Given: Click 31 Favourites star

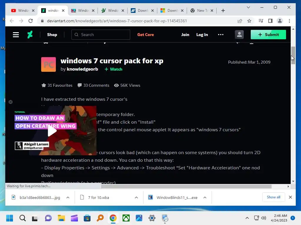Looking at the screenshot, I should tap(44, 85).
